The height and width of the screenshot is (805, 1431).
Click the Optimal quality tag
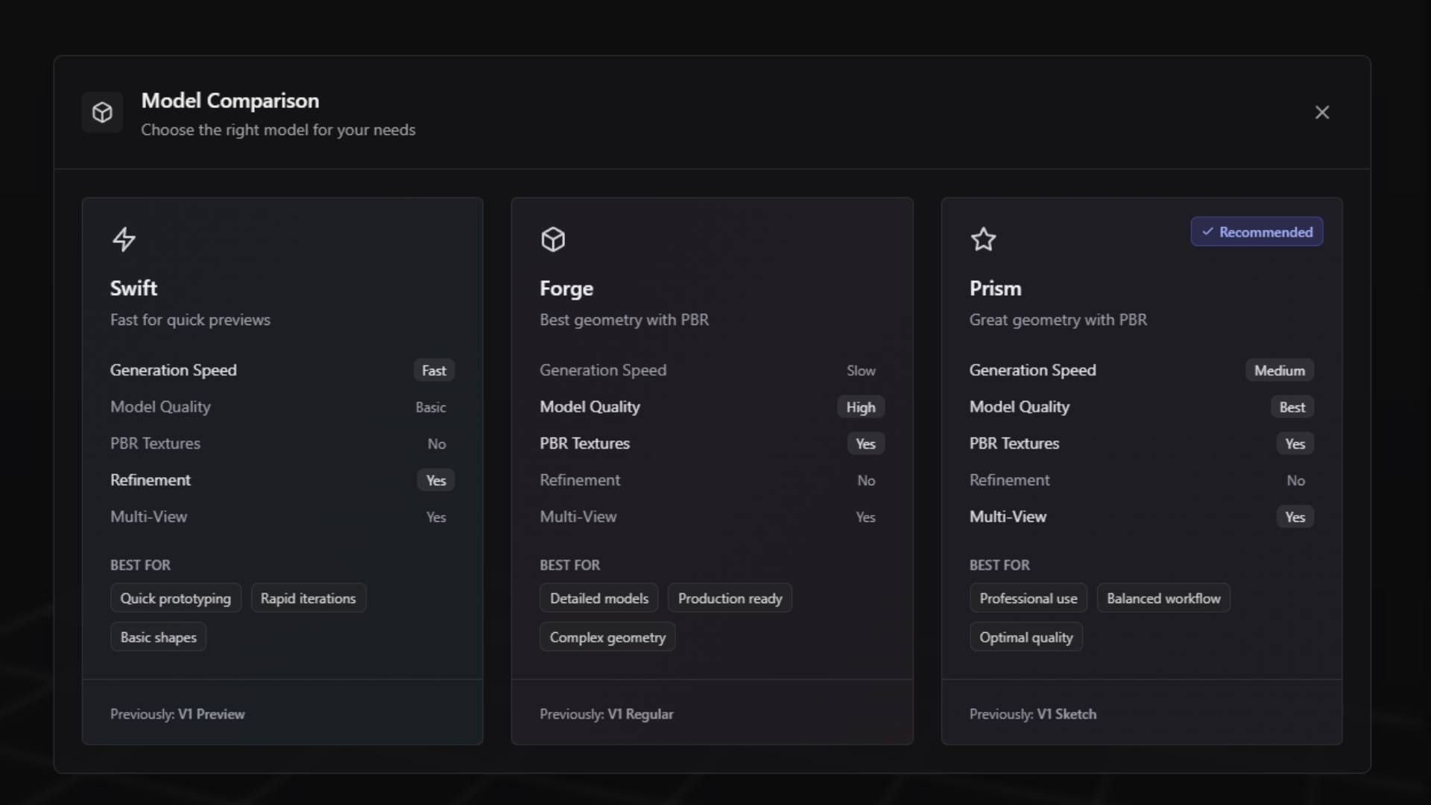pyautogui.click(x=1026, y=637)
